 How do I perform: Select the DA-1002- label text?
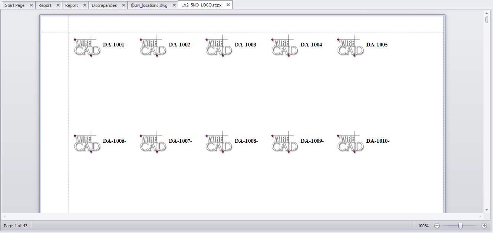coord(180,45)
